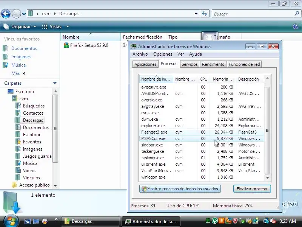Select explorer.exe process row
Image resolution: width=302 pixels, height=227 pixels.
click(x=202, y=126)
